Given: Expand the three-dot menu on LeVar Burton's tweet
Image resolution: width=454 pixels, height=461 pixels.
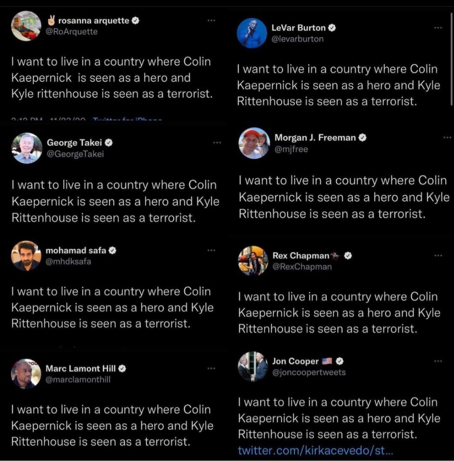Looking at the screenshot, I should 438,28.
